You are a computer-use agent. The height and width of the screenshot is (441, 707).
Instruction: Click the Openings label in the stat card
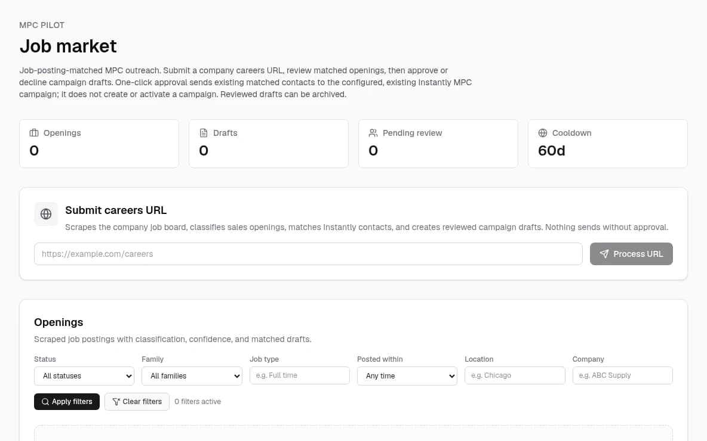[x=62, y=133]
